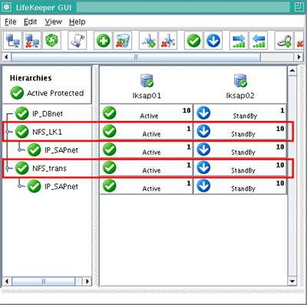Open the View Logs scroll icon

[x=78, y=41]
